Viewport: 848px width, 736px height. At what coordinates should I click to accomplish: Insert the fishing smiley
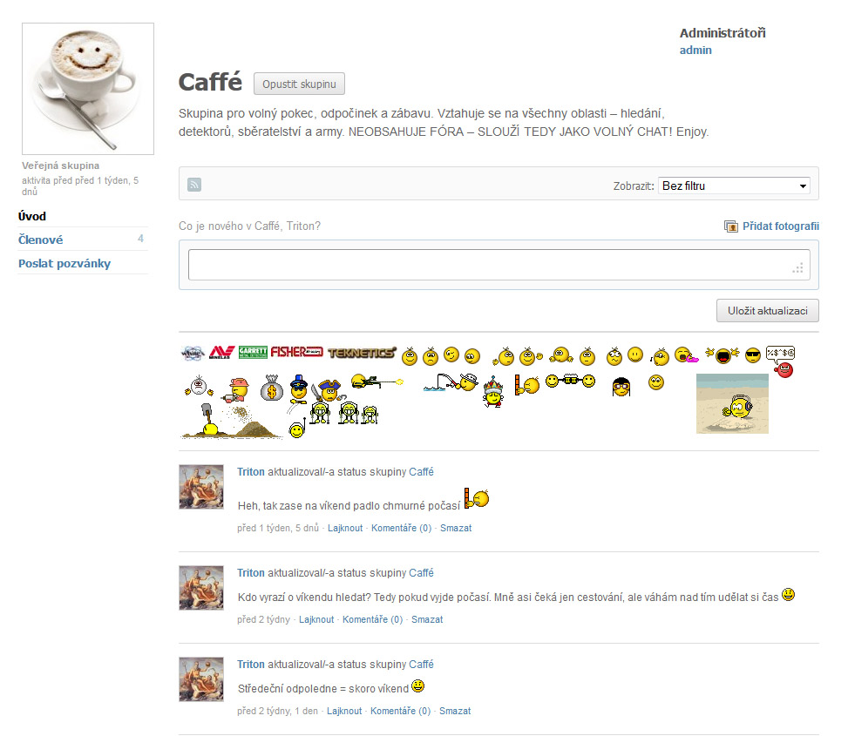pyautogui.click(x=451, y=382)
